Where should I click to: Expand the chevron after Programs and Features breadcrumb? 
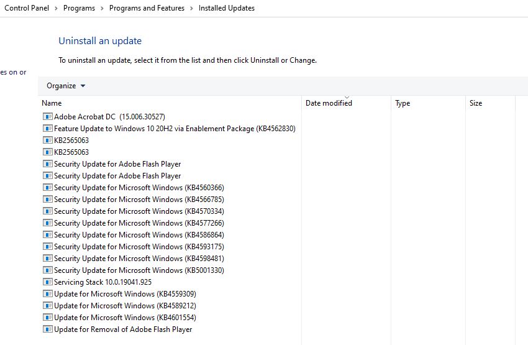pyautogui.click(x=191, y=8)
